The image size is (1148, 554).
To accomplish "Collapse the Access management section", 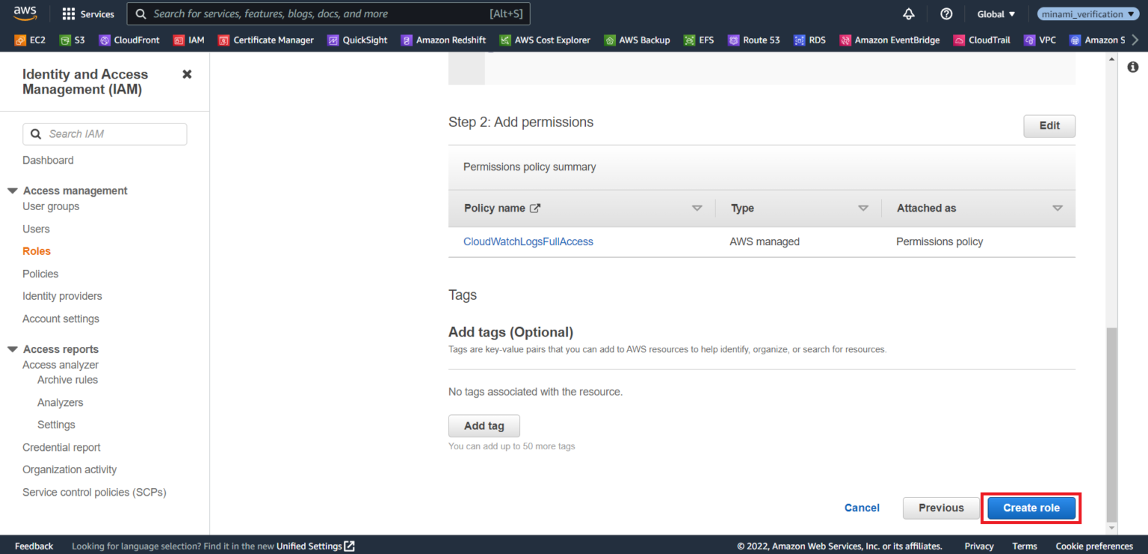I will 12,190.
